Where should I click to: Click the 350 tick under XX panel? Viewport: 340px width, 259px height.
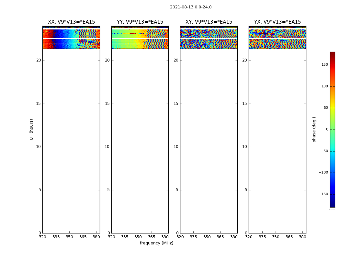tap(69, 237)
